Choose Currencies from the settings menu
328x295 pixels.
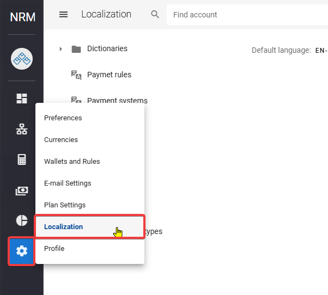[x=61, y=140]
